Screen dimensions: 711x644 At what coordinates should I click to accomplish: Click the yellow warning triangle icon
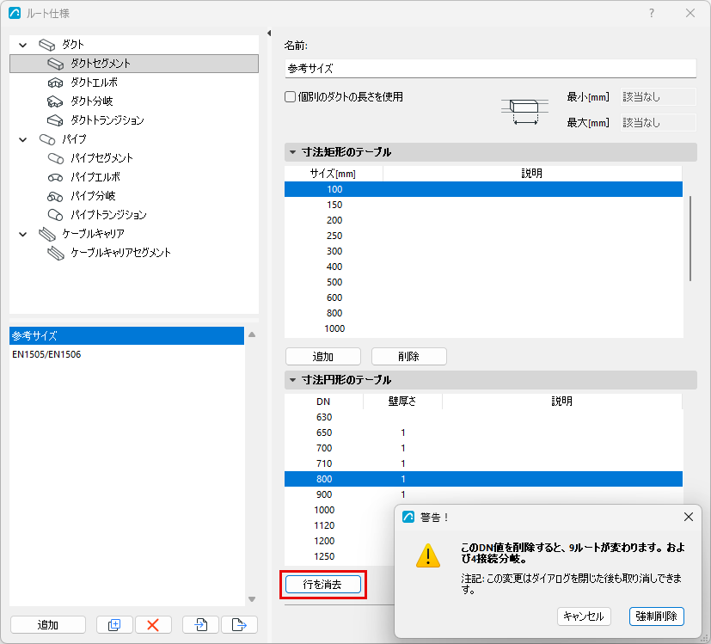(427, 555)
